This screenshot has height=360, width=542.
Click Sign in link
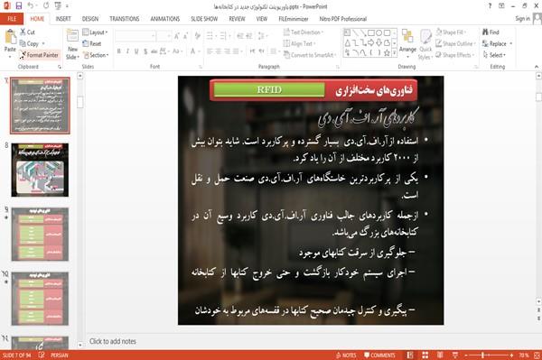(522, 19)
